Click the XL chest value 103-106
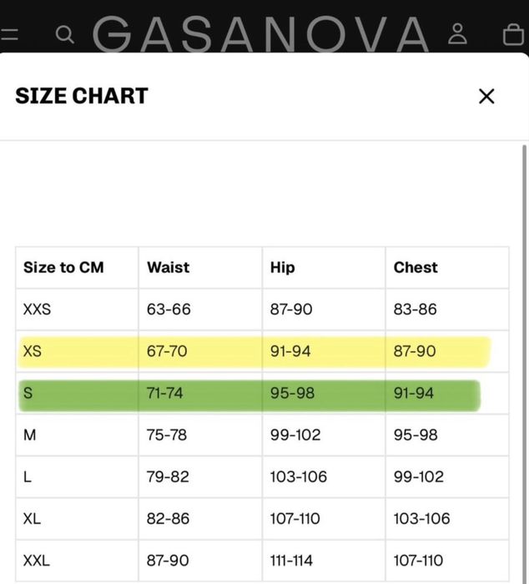 pyautogui.click(x=421, y=518)
